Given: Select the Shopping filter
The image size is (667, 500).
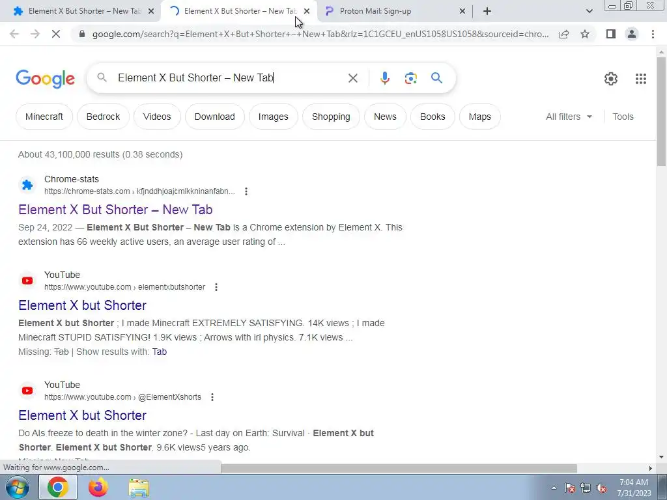Looking at the screenshot, I should pos(331,117).
